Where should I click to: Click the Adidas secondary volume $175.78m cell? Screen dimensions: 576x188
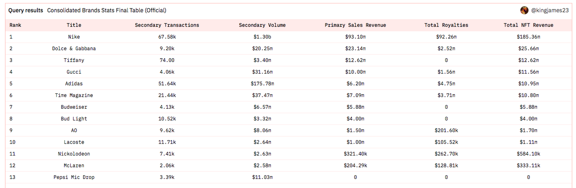pyautogui.click(x=262, y=84)
